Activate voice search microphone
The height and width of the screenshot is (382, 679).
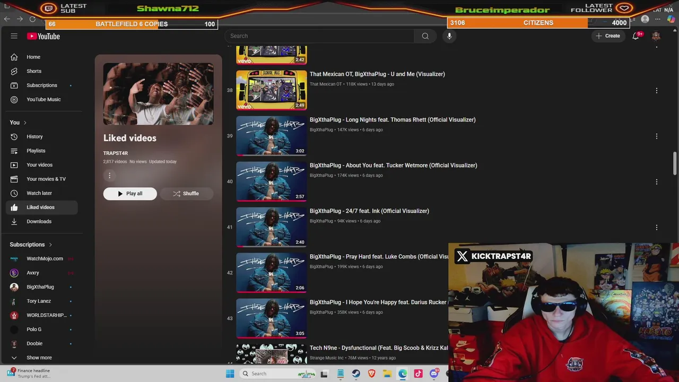449,36
